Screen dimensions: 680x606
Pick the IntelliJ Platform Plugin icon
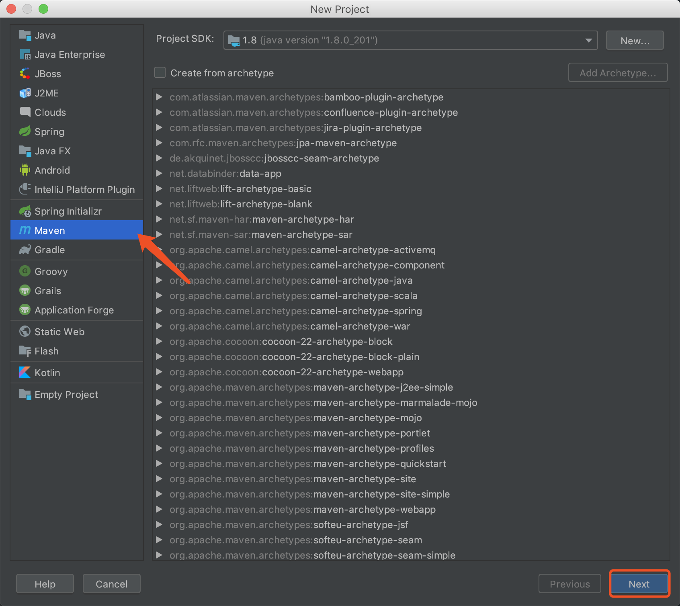(x=25, y=190)
